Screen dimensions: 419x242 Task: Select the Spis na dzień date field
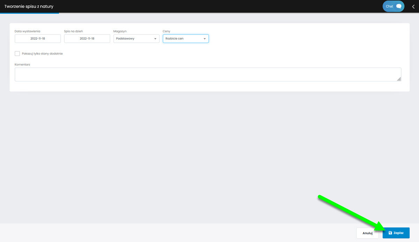[x=87, y=38]
